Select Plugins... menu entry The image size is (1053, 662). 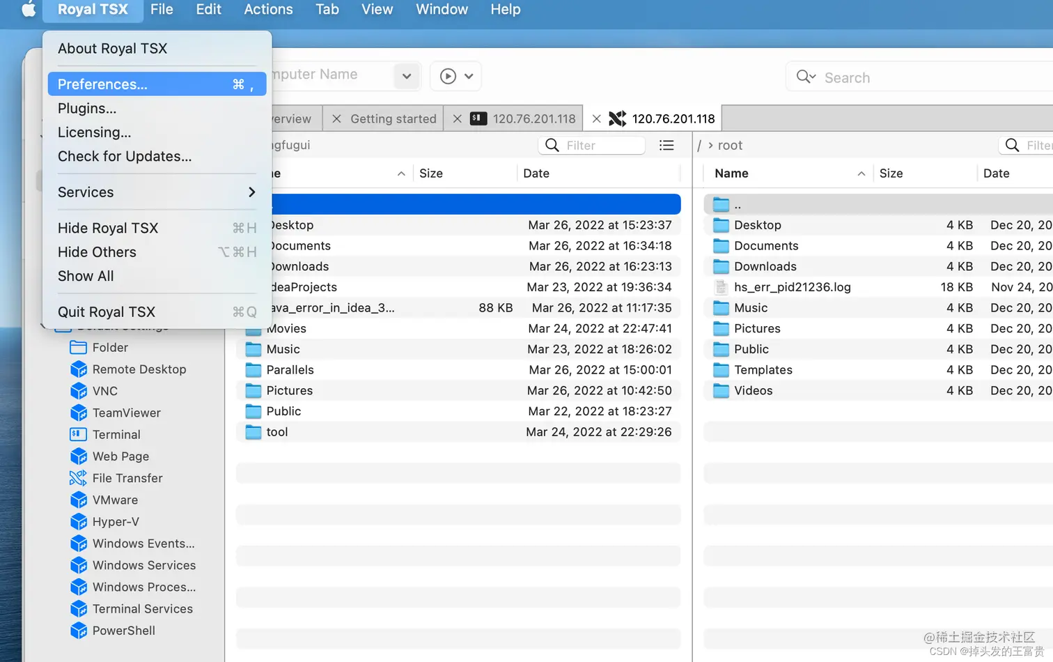(157, 109)
